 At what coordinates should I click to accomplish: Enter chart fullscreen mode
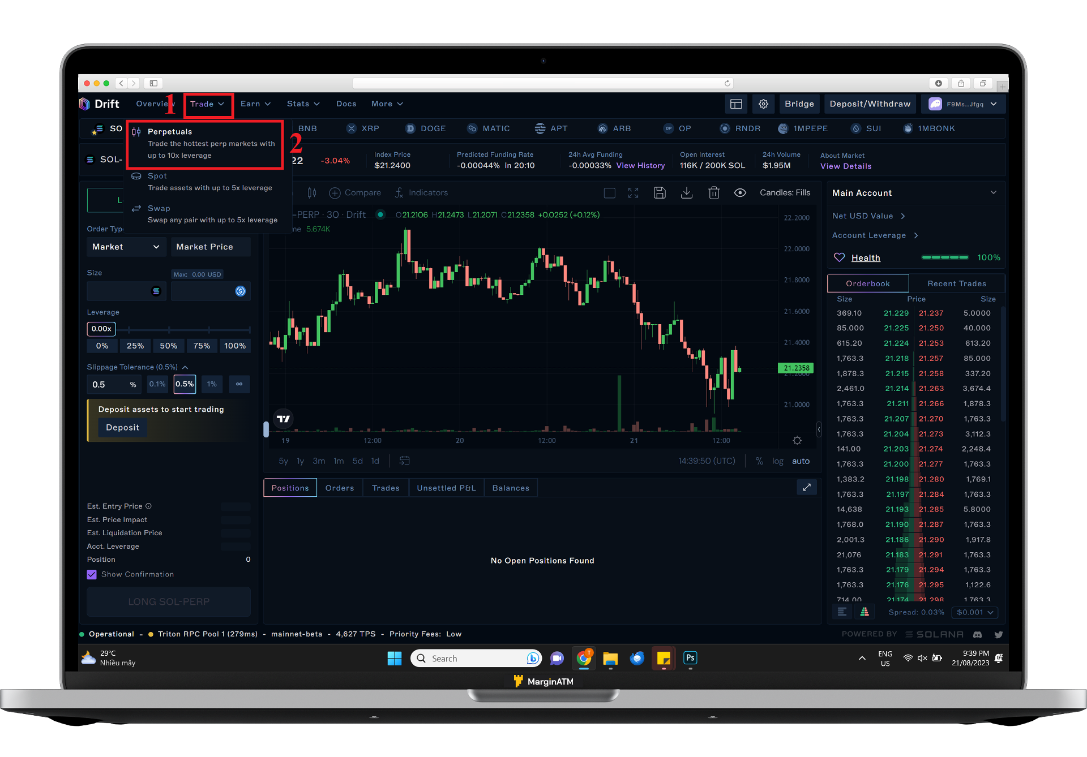pos(633,193)
